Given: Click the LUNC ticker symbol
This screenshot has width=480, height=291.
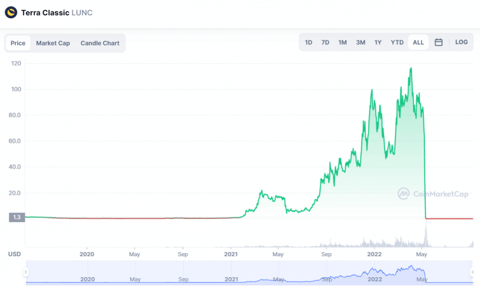Looking at the screenshot, I should tap(81, 13).
